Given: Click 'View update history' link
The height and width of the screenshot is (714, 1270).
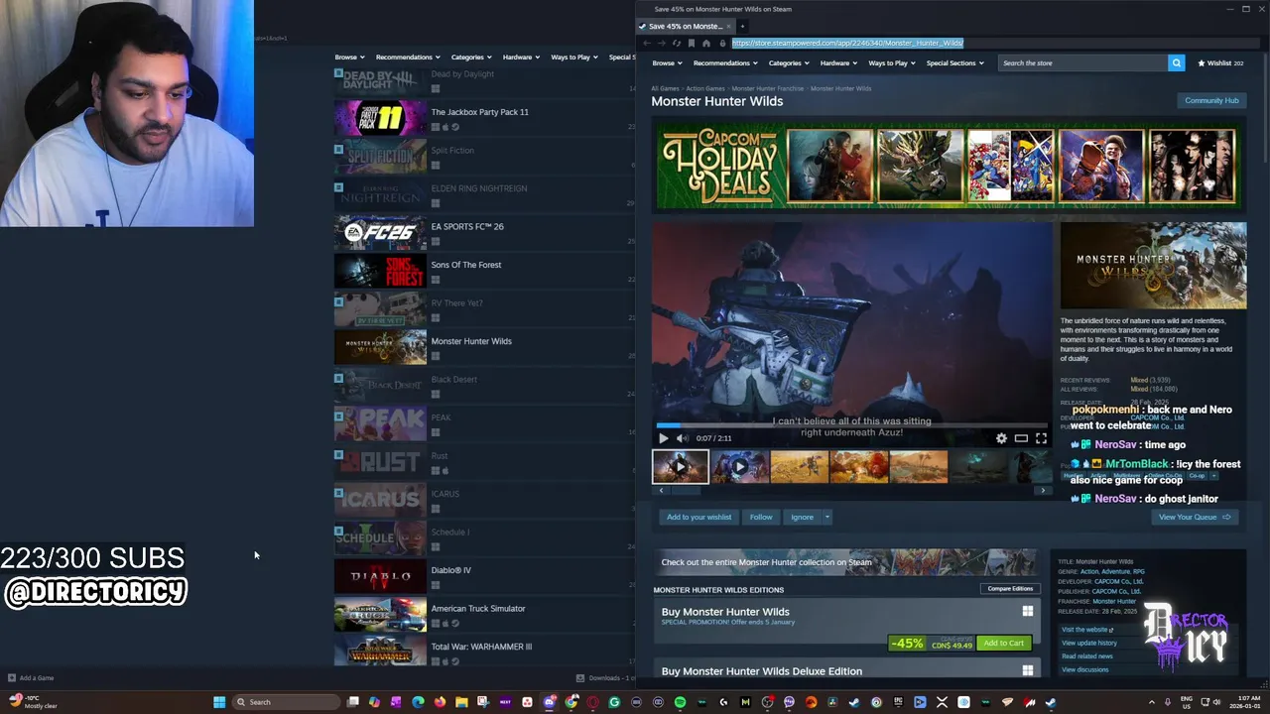Looking at the screenshot, I should (1089, 643).
